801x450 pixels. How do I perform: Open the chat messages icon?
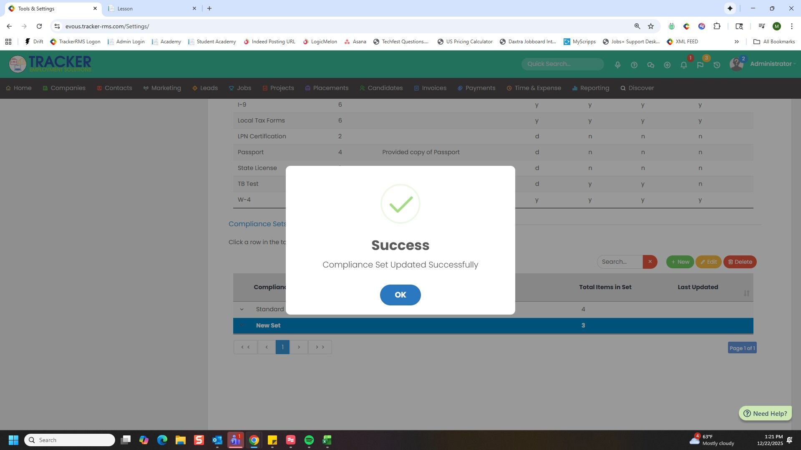[650, 65]
